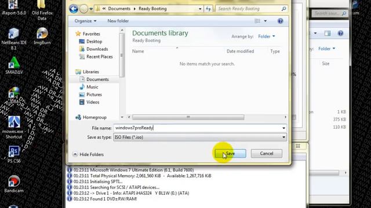This screenshot has width=371, height=208.
Task: Toggle preview pane icon in background window
Action: (x=328, y=34)
